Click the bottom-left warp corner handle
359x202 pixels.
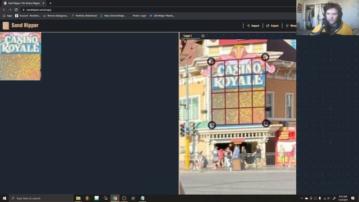[212, 125]
